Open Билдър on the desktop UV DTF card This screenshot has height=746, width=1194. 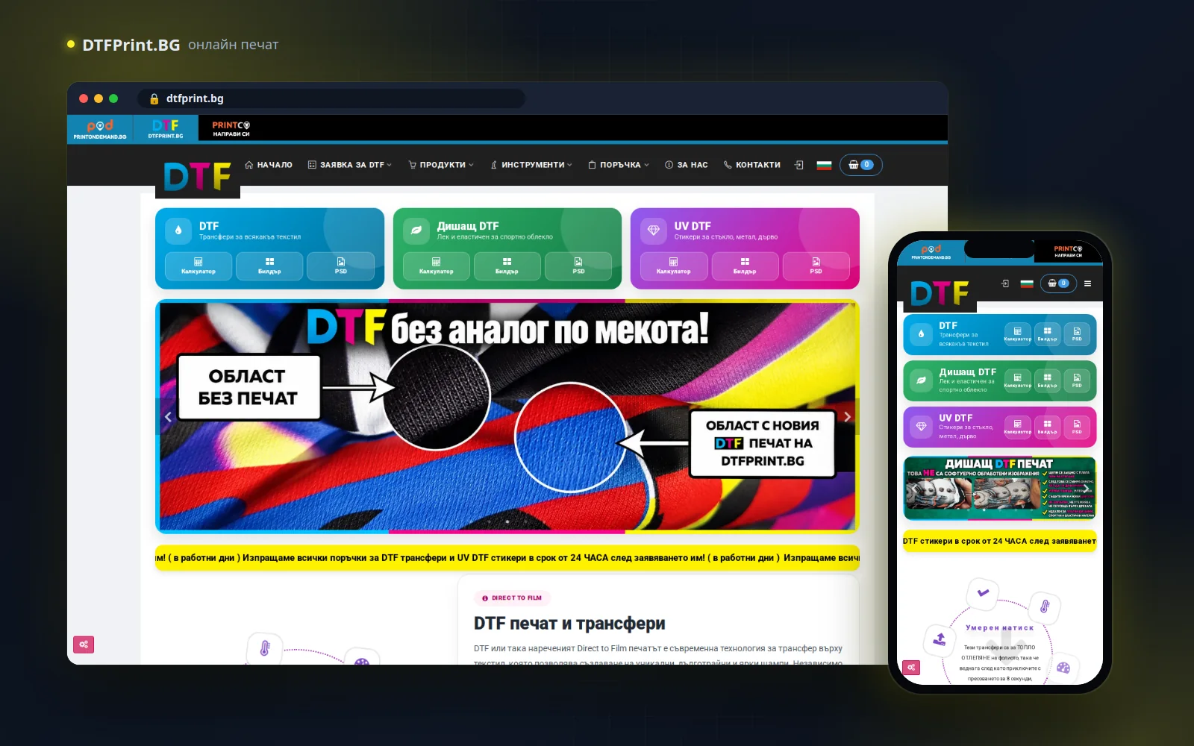pyautogui.click(x=745, y=266)
